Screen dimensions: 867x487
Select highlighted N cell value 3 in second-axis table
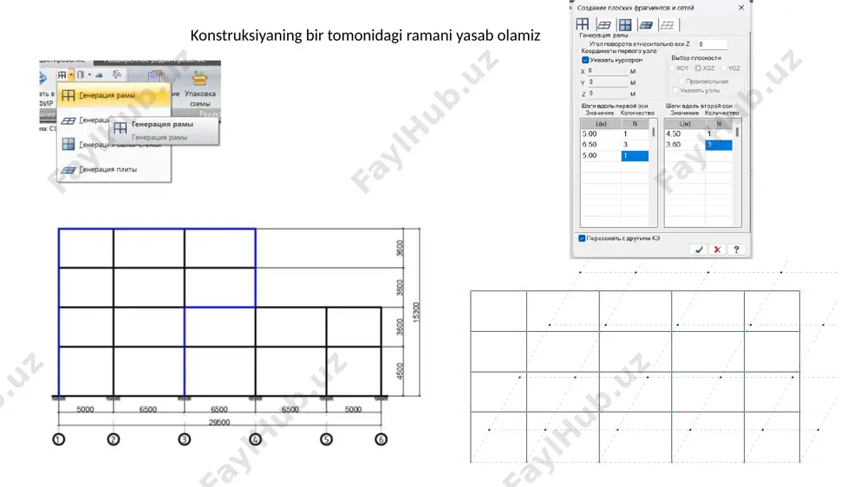tap(719, 145)
